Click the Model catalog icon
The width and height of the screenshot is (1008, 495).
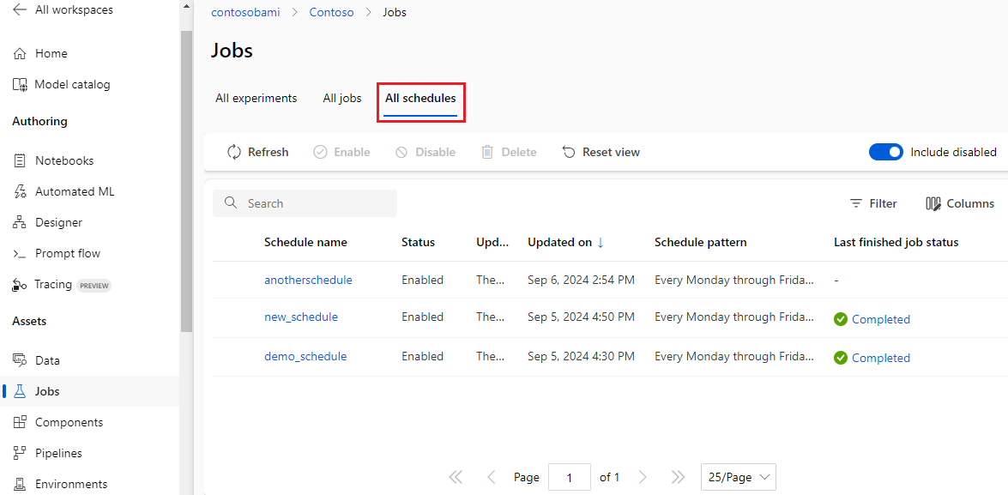coord(20,84)
